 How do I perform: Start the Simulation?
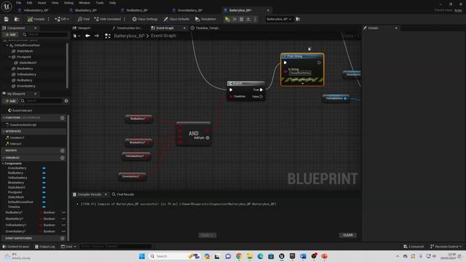(x=205, y=19)
